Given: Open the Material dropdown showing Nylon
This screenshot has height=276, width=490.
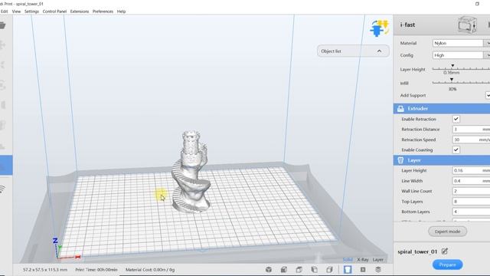Looking at the screenshot, I should (461, 43).
